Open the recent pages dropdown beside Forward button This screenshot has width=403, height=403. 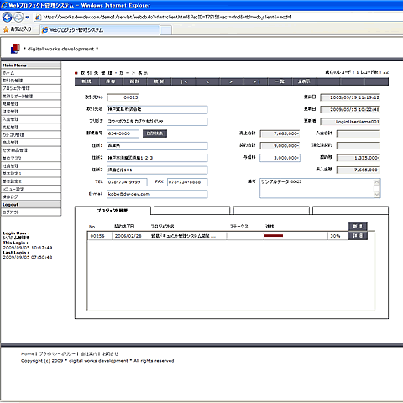(28, 18)
